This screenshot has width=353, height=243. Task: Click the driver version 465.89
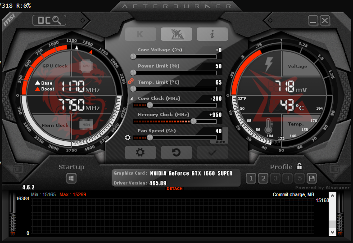(x=158, y=183)
